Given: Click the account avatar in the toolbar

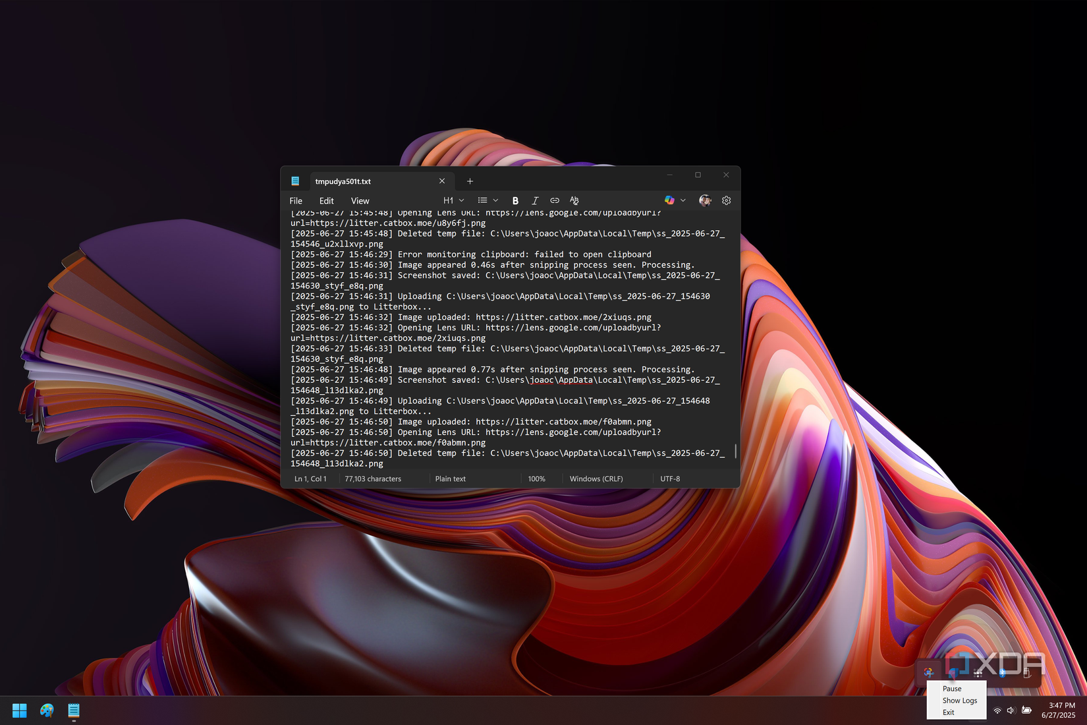Looking at the screenshot, I should (705, 200).
